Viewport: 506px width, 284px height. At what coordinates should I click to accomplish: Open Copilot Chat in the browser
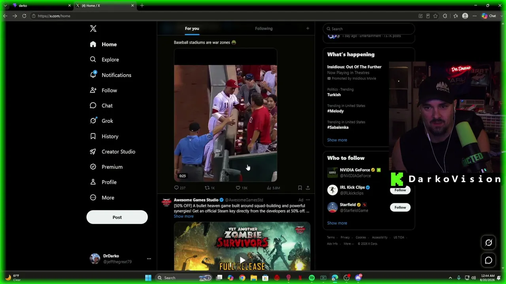click(x=489, y=16)
